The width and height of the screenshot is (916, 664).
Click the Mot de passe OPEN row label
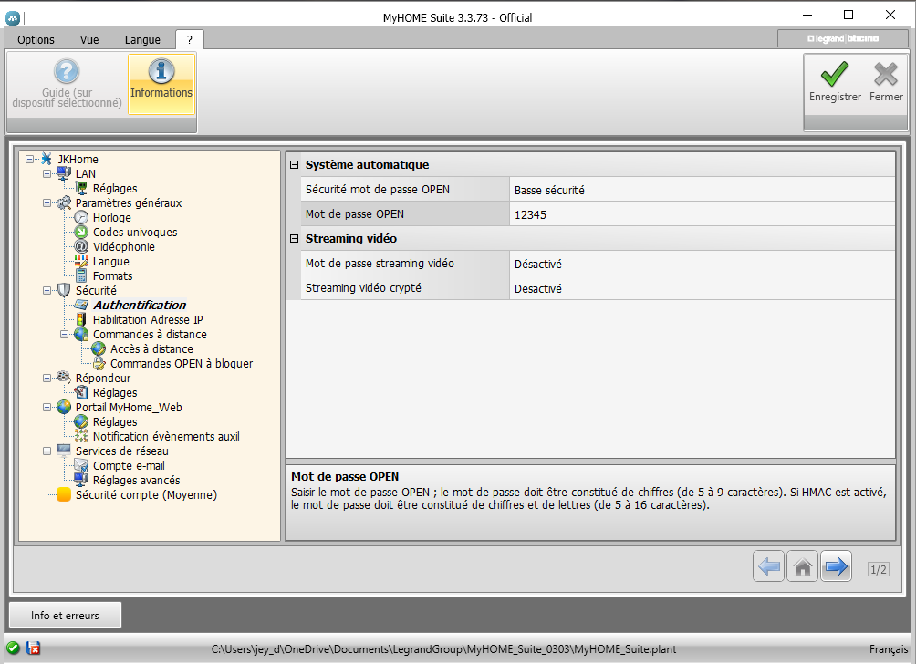click(x=355, y=213)
